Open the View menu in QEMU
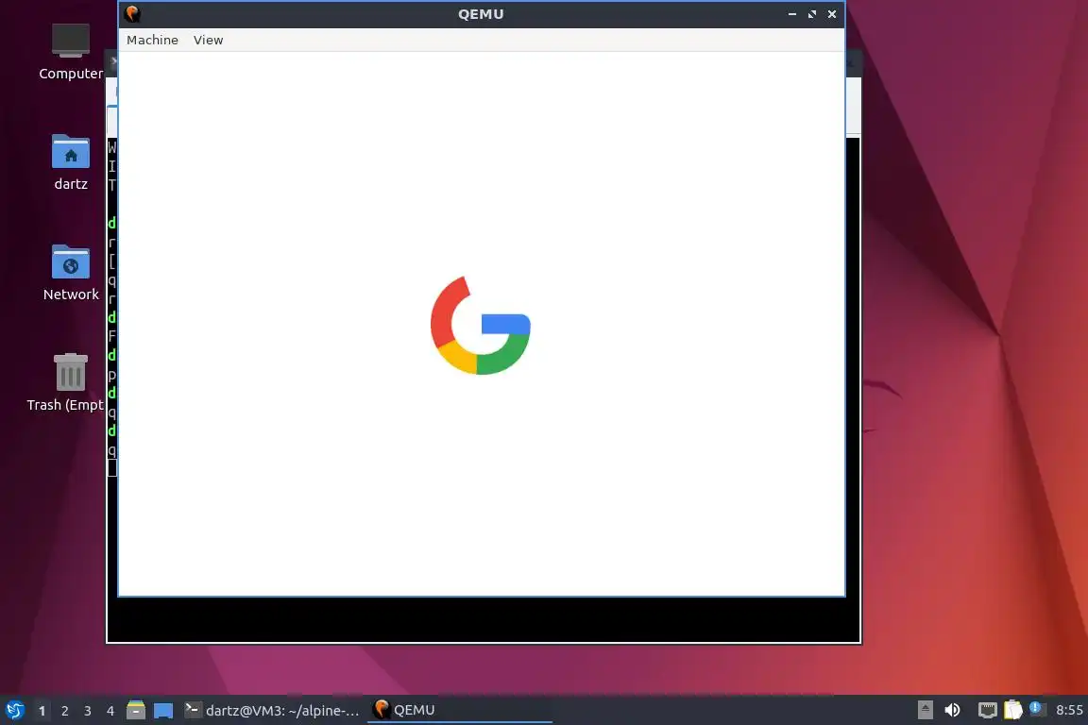Viewport: 1088px width, 725px height. click(x=208, y=41)
